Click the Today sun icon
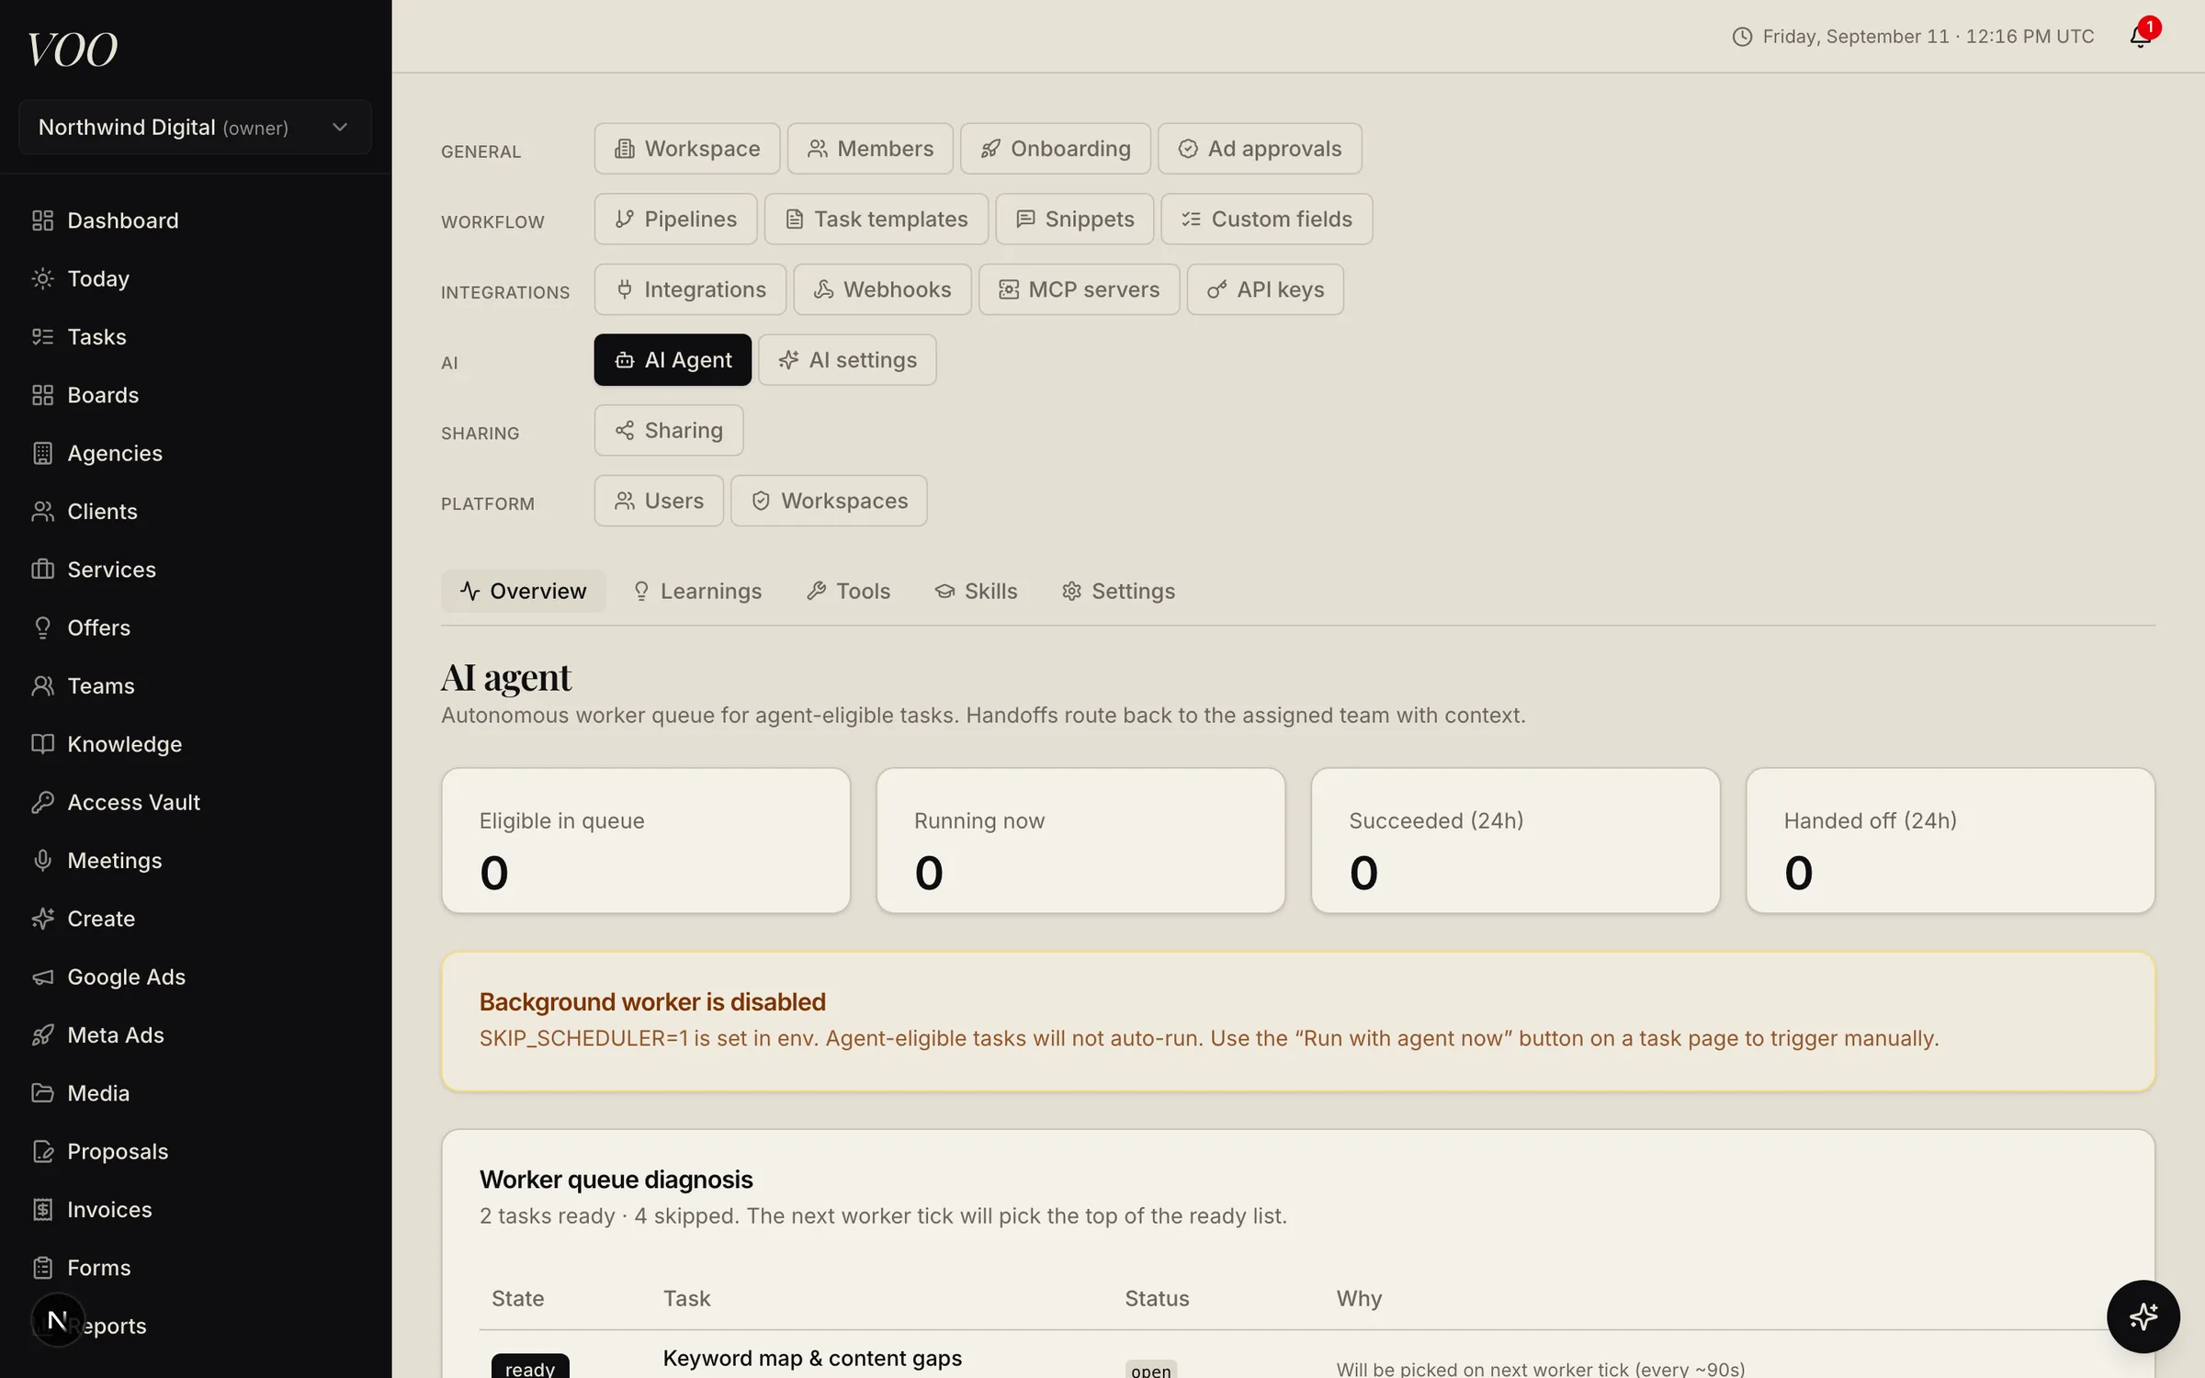This screenshot has width=2205, height=1378. click(42, 278)
